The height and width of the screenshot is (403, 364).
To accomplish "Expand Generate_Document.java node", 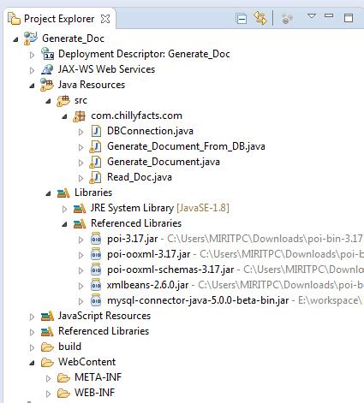I will (x=81, y=163).
